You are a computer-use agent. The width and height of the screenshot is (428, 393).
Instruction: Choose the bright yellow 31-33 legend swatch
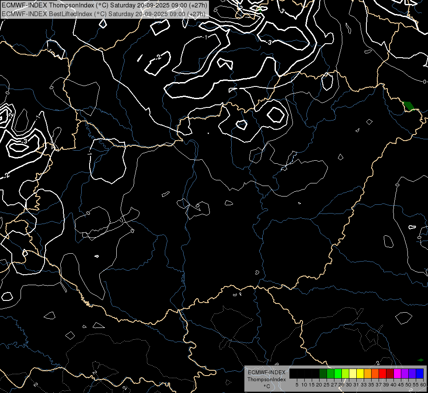point(360,373)
